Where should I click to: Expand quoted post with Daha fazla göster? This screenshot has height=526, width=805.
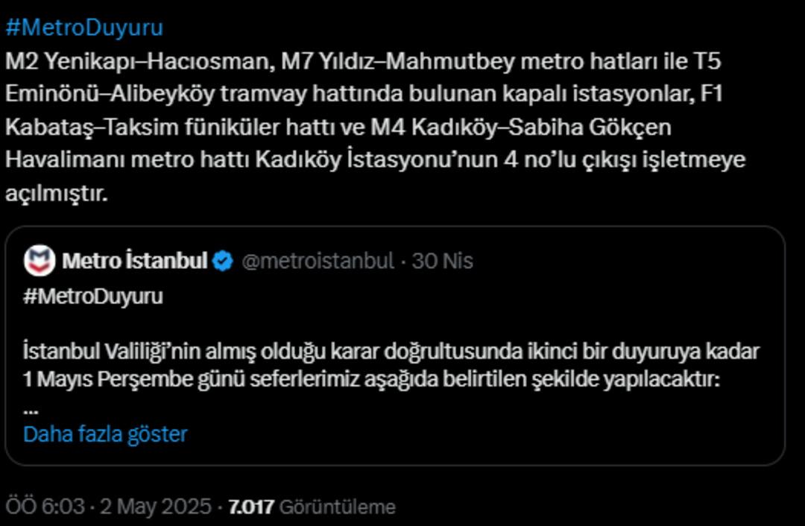click(x=105, y=434)
